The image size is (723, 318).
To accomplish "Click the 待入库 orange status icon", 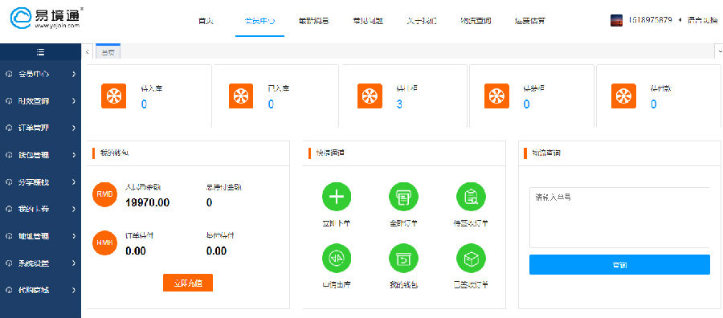I will pos(113,96).
